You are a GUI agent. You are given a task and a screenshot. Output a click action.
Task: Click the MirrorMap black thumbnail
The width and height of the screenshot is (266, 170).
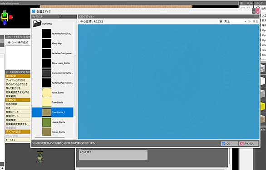click(47, 43)
